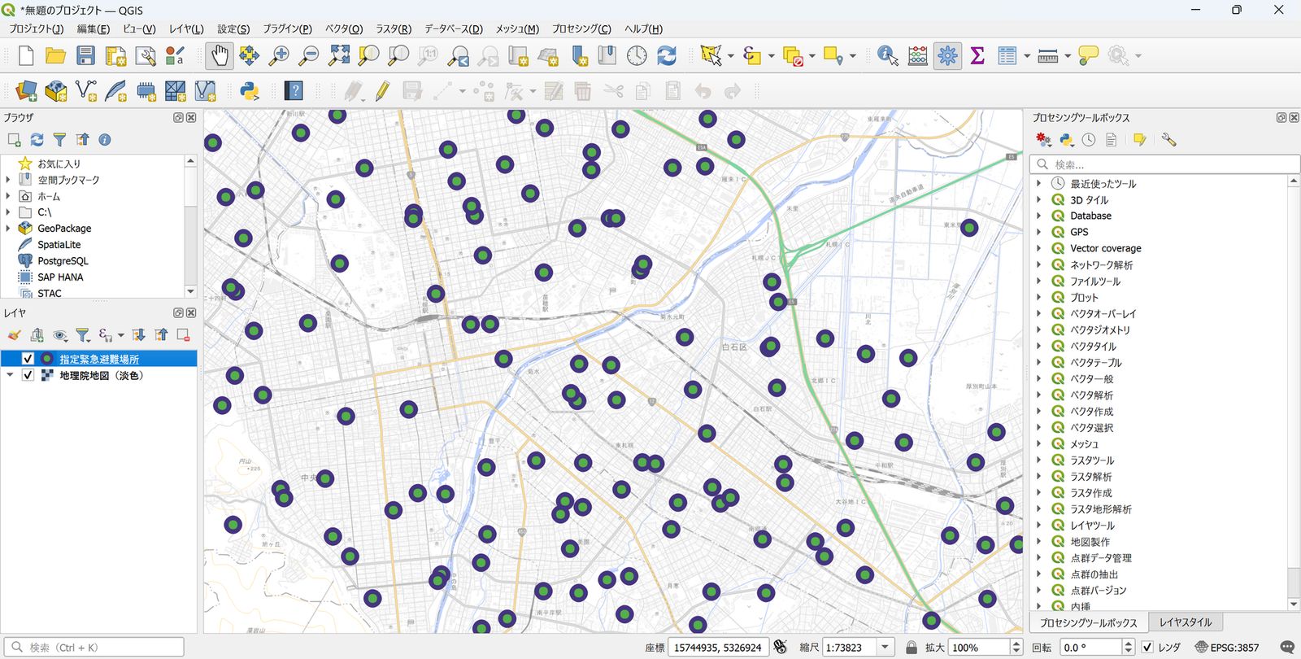Viewport: 1301px width, 659px height.
Task: Open the Style Manager icon
Action: tap(175, 55)
